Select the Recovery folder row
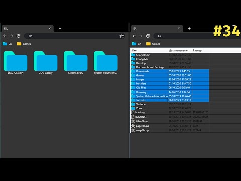The width and height of the screenshot is (241, 181). pyautogui.click(x=170, y=92)
